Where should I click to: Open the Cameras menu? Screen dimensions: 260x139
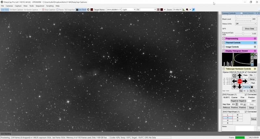point(9,6)
